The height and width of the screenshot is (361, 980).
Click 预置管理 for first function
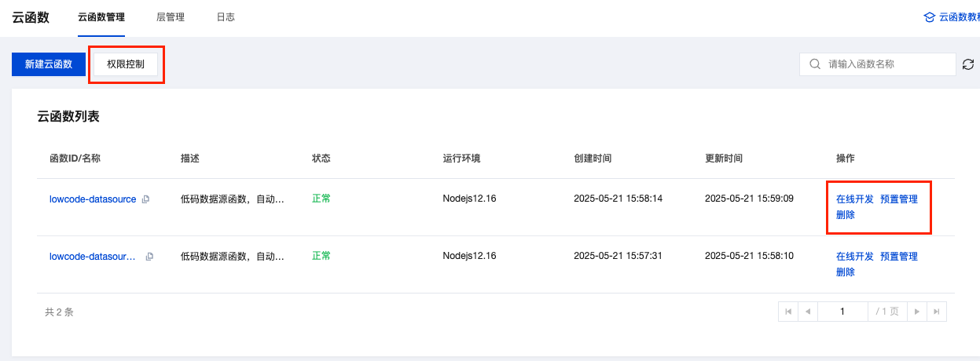[899, 199]
